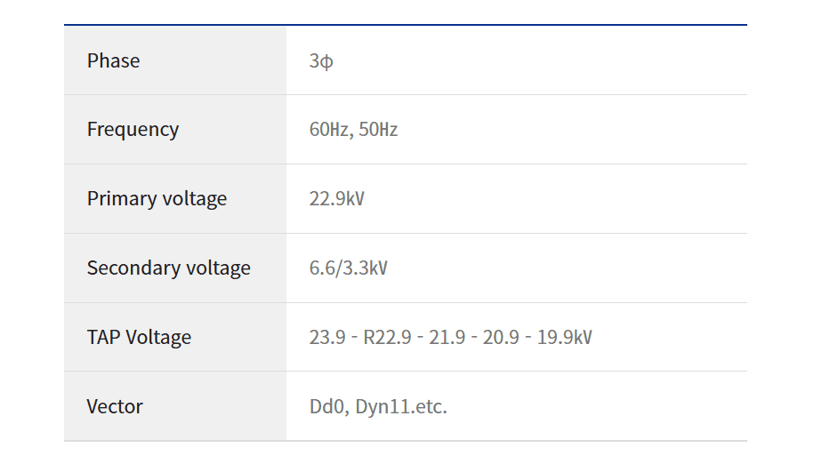The image size is (830, 464).
Task: Click the 50Hz frequency text
Action: click(378, 130)
